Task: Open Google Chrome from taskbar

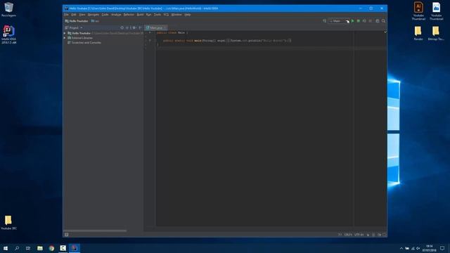Action: click(x=51, y=248)
